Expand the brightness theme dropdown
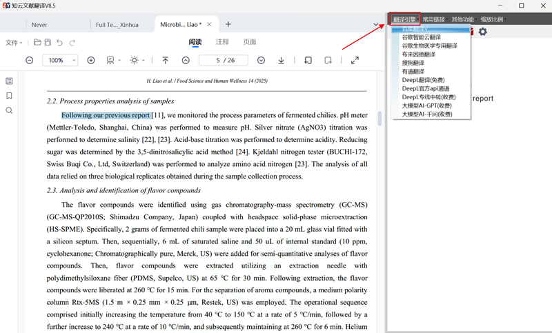The height and width of the screenshot is (333, 552). [137, 61]
